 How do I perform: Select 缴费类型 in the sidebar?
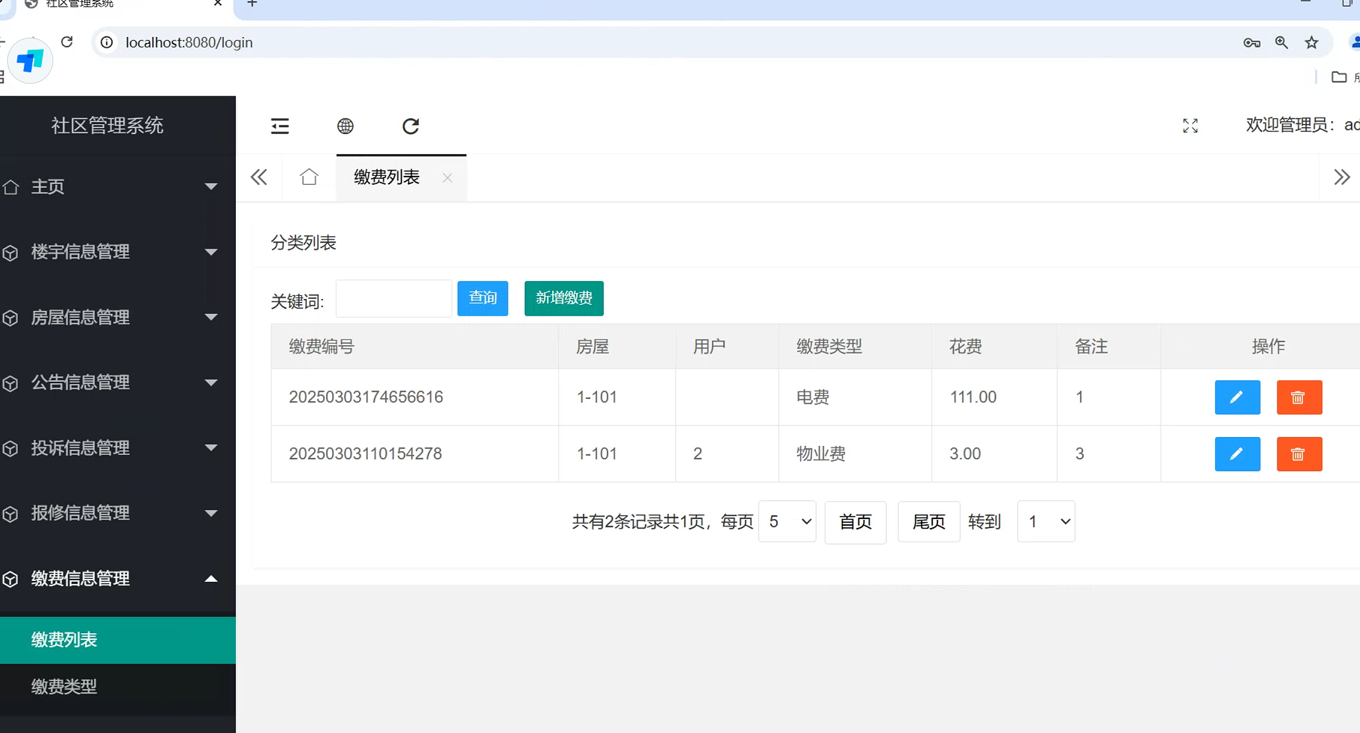(x=64, y=686)
